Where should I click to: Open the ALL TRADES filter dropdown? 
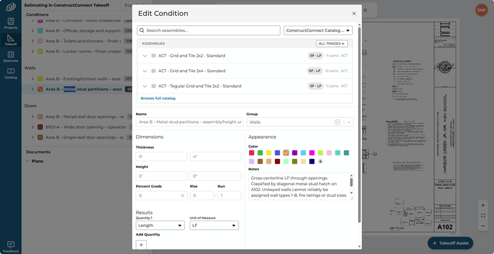pos(332,43)
